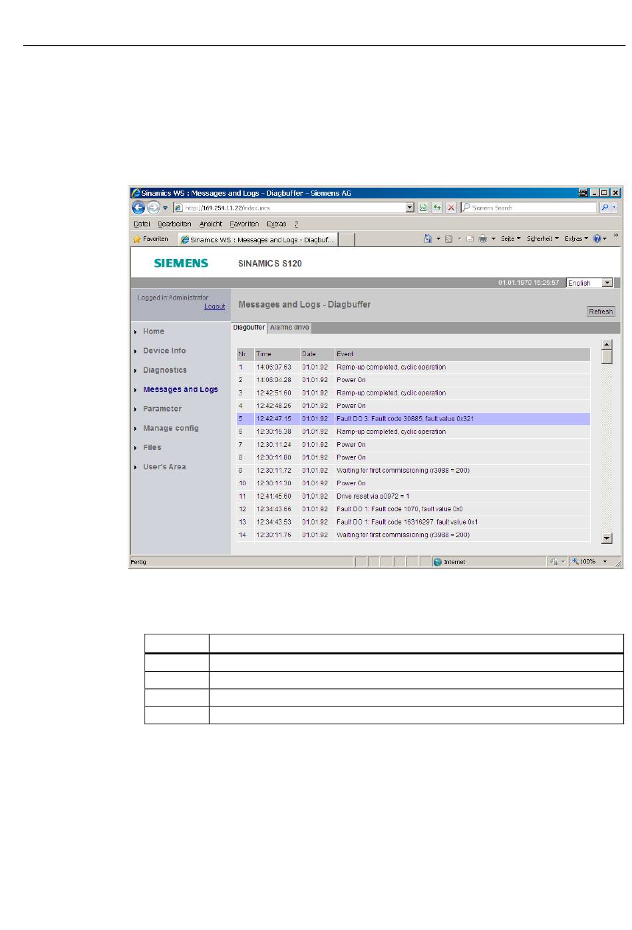This screenshot has width=632, height=930.
Task: Open Files in the sidebar
Action: [x=152, y=447]
